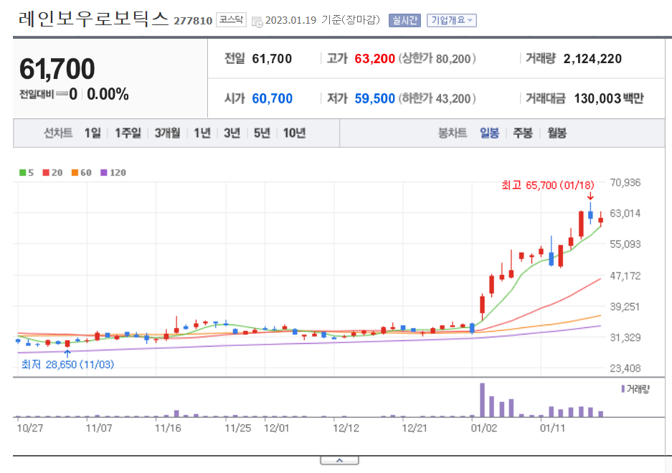
Task: Click the green 5-day moving average legend marker
Action: point(23,172)
